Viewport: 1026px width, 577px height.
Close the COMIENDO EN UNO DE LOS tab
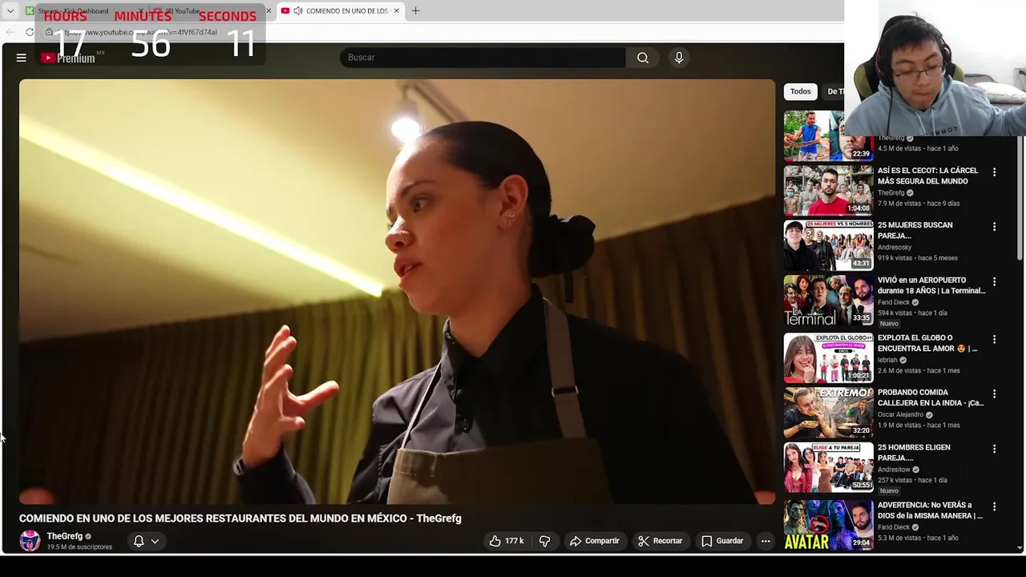pyautogui.click(x=396, y=10)
